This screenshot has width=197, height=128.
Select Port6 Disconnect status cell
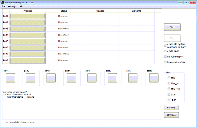click(64, 47)
